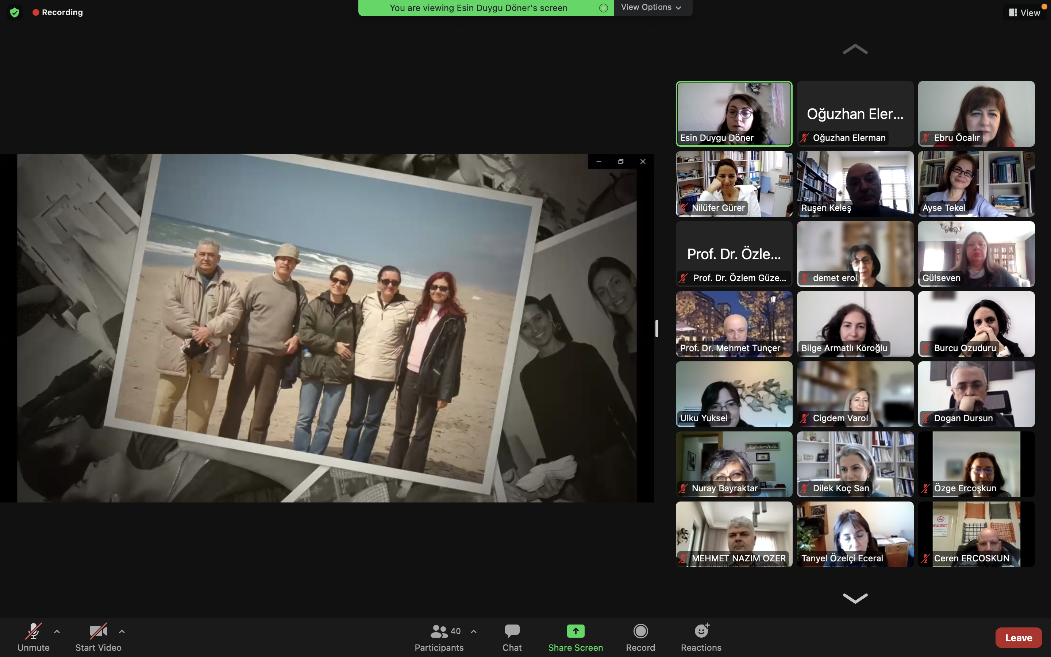Open video options arrow beside Start Video

(122, 631)
